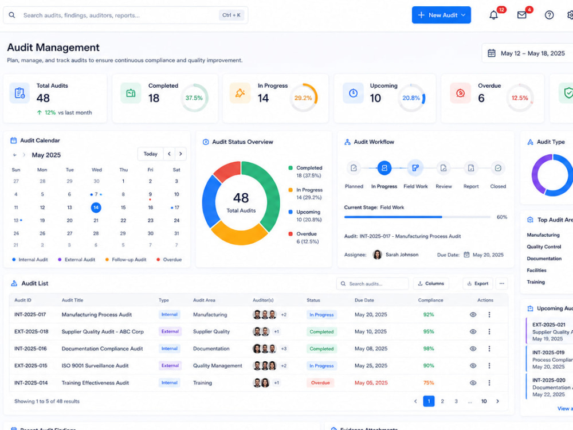This screenshot has width=573, height=430.
Task: Open the Columns selector
Action: [431, 283]
